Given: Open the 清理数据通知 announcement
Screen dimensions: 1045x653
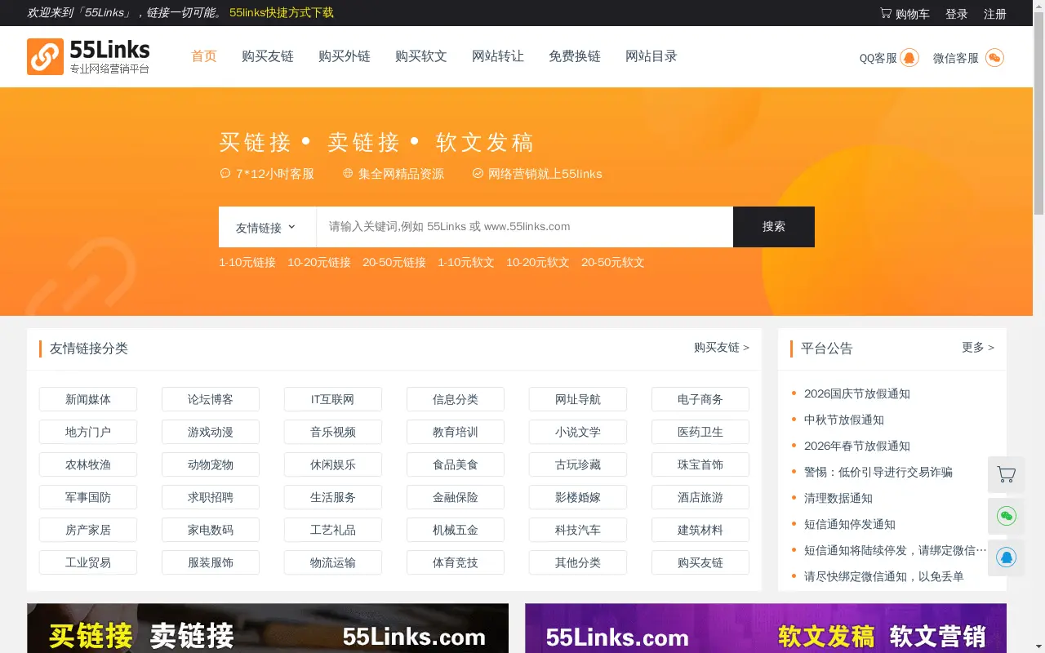Looking at the screenshot, I should (x=838, y=498).
